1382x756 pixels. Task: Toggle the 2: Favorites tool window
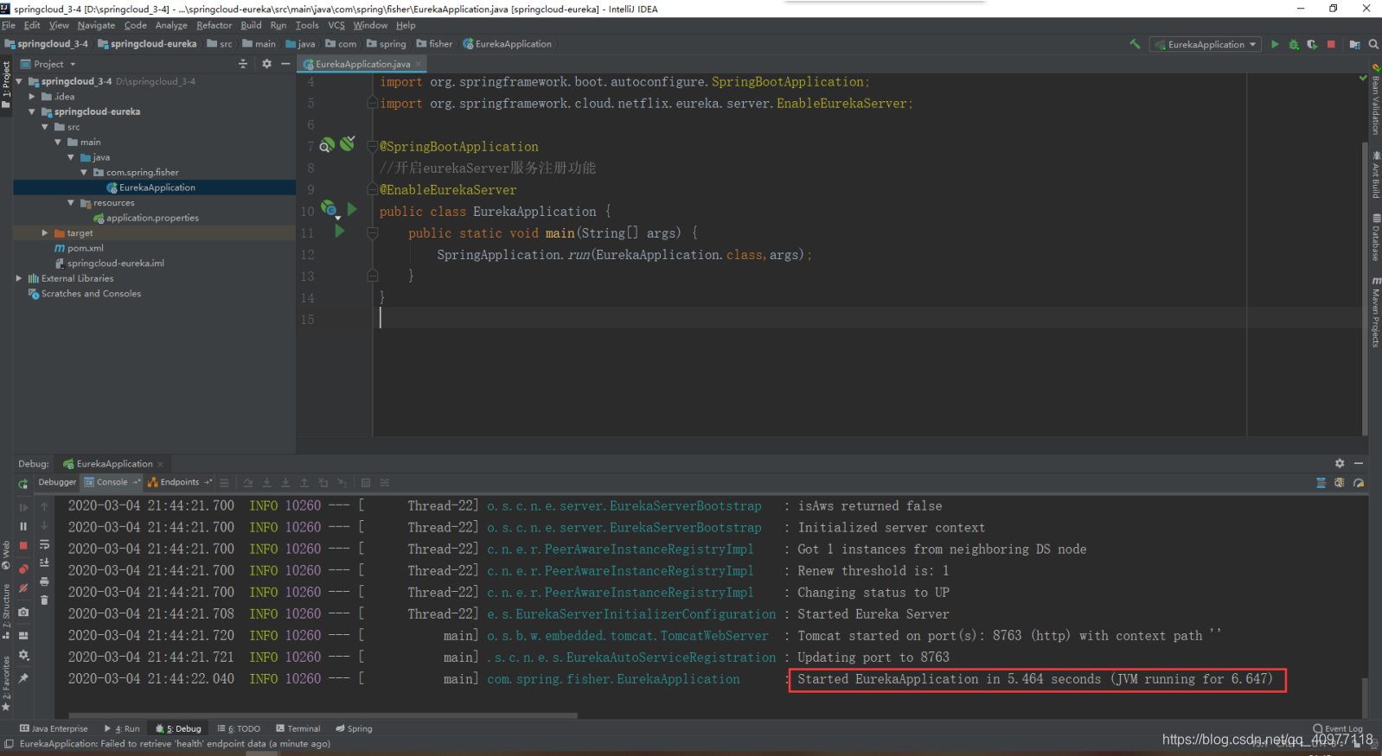tap(6, 683)
